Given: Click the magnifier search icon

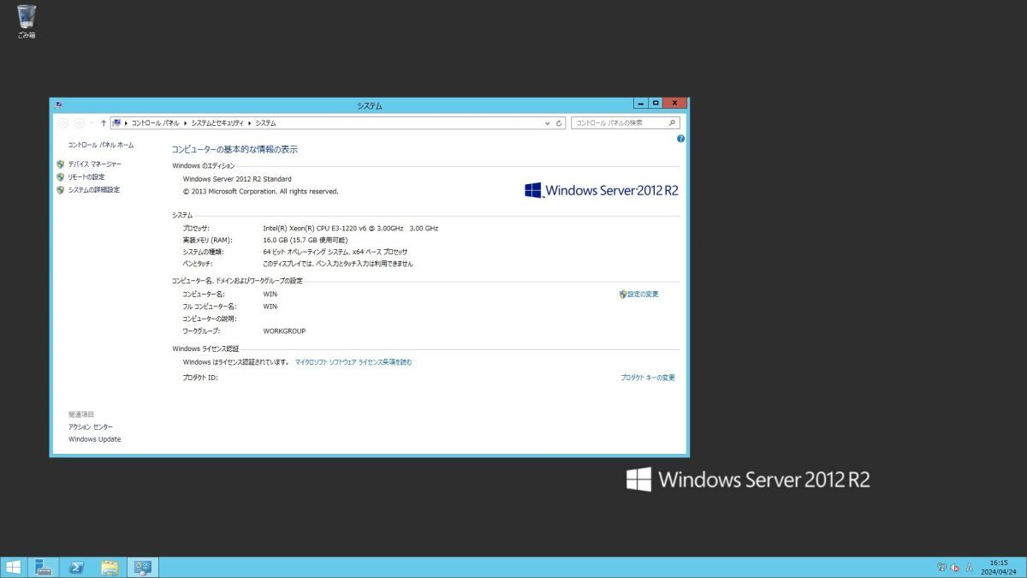Looking at the screenshot, I should click(x=673, y=123).
